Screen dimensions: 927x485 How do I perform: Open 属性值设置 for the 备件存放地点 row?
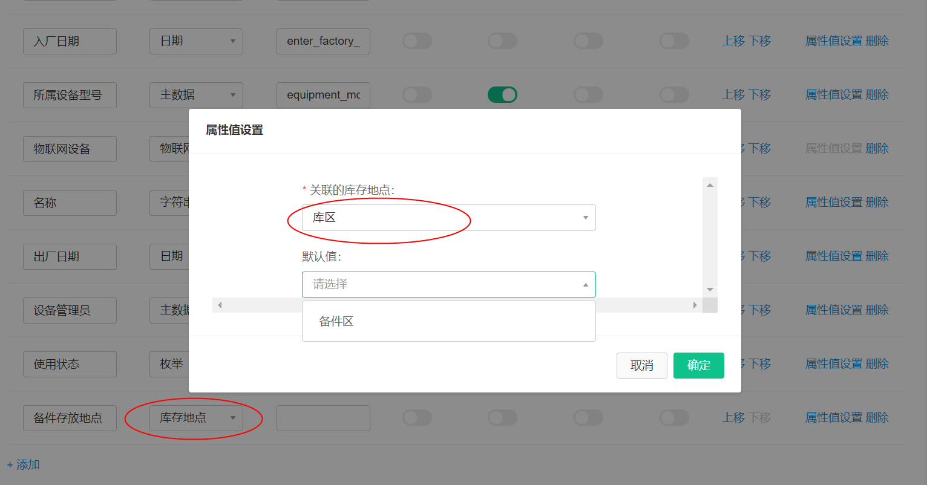(x=834, y=418)
